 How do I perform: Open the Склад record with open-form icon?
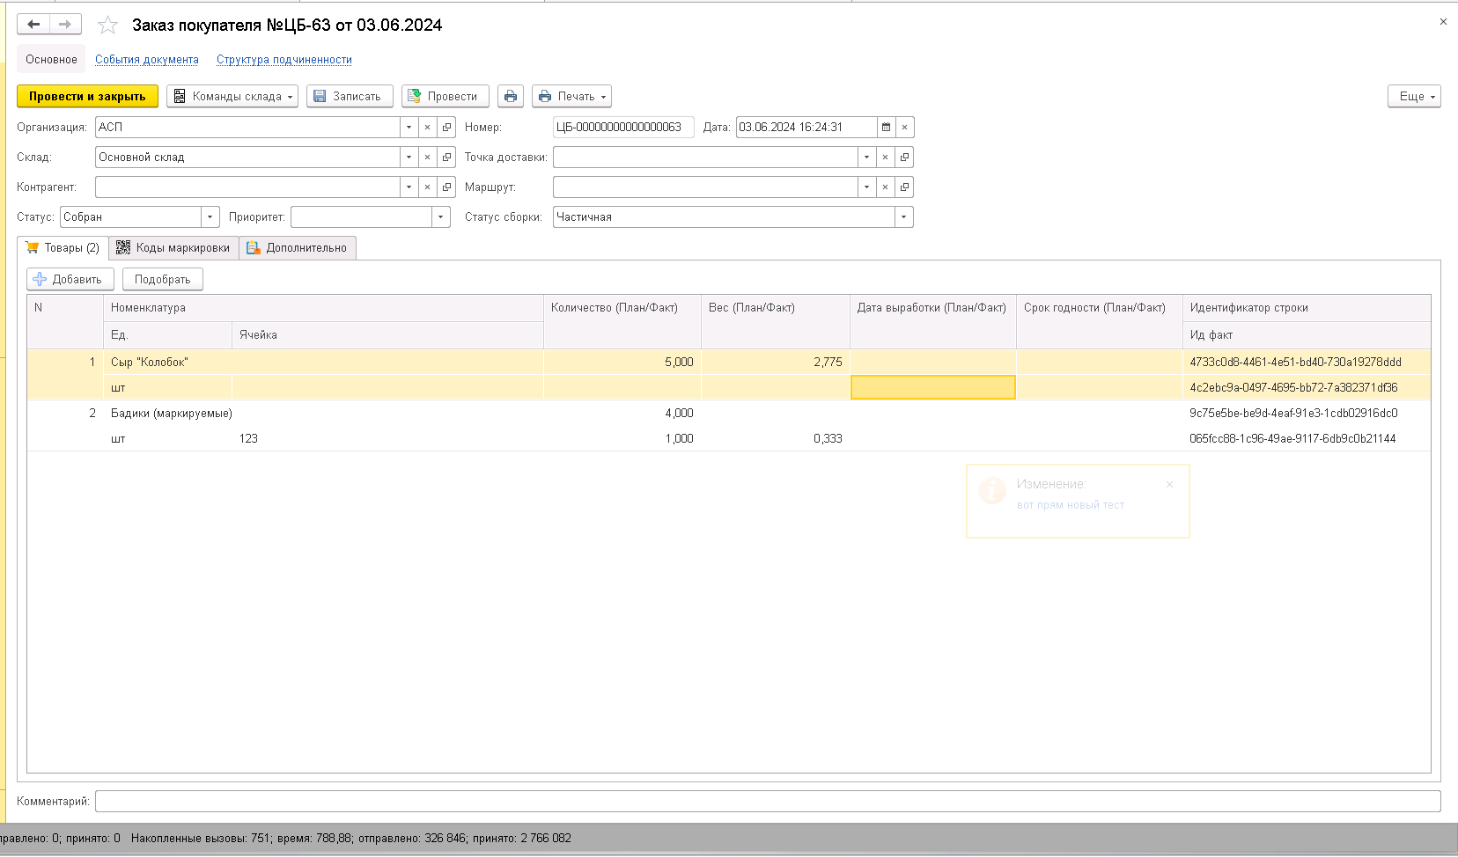click(447, 157)
